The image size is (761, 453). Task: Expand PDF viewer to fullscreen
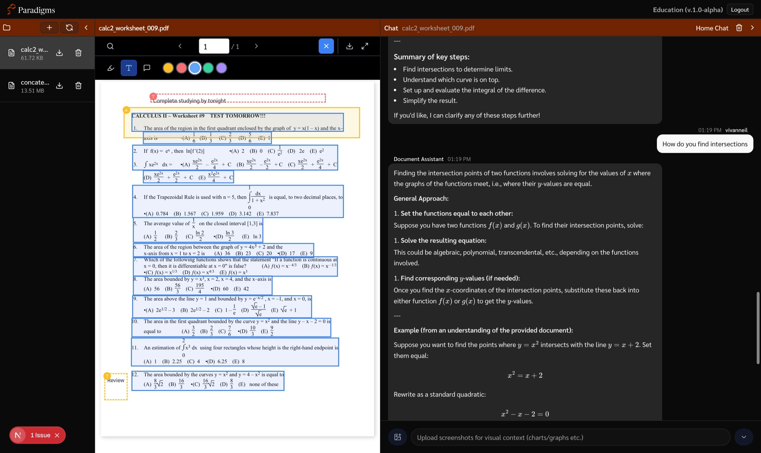coord(365,46)
